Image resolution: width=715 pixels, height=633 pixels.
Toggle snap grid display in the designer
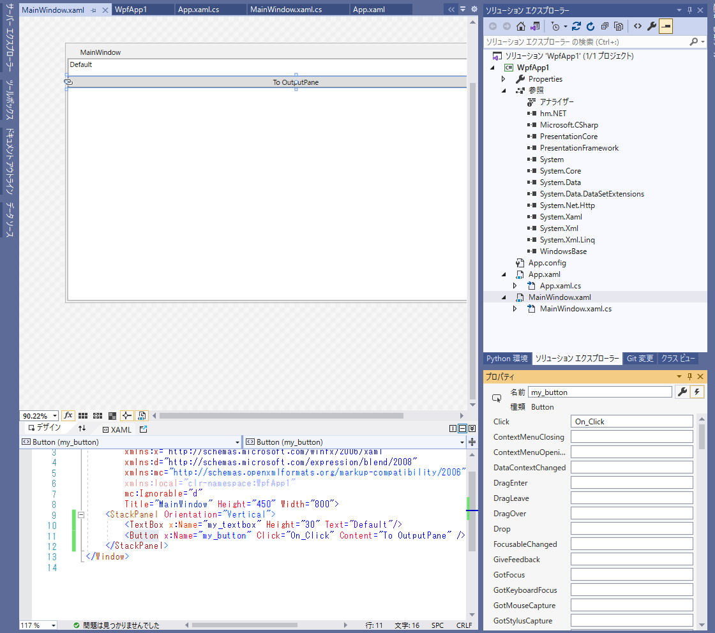click(x=83, y=415)
